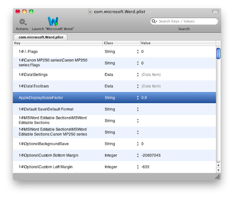Click the -20807045 value cell
The width and height of the screenshot is (234, 198).
tap(151, 155)
